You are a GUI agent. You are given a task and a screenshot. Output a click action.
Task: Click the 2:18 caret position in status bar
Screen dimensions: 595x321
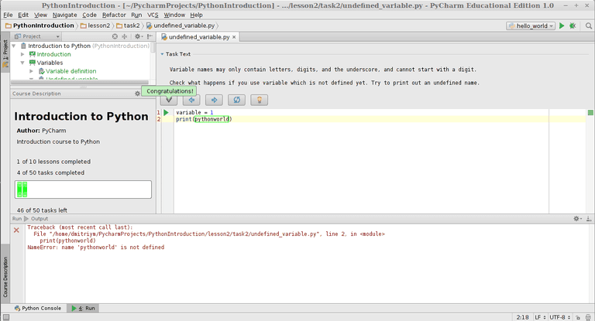coord(522,317)
